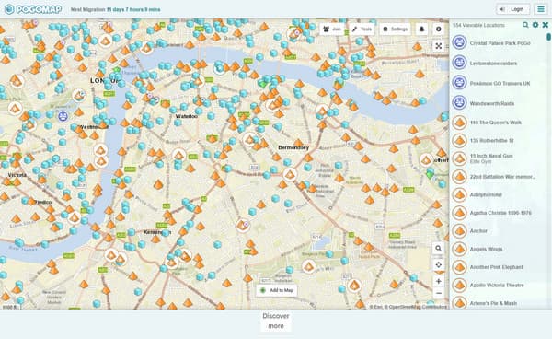Click the Add to Map button
Screen dimensions: 552x339
click(x=277, y=290)
